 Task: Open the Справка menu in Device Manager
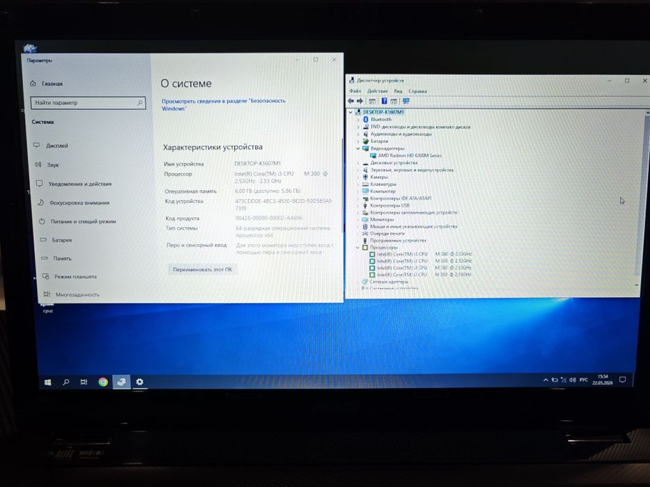pos(417,91)
